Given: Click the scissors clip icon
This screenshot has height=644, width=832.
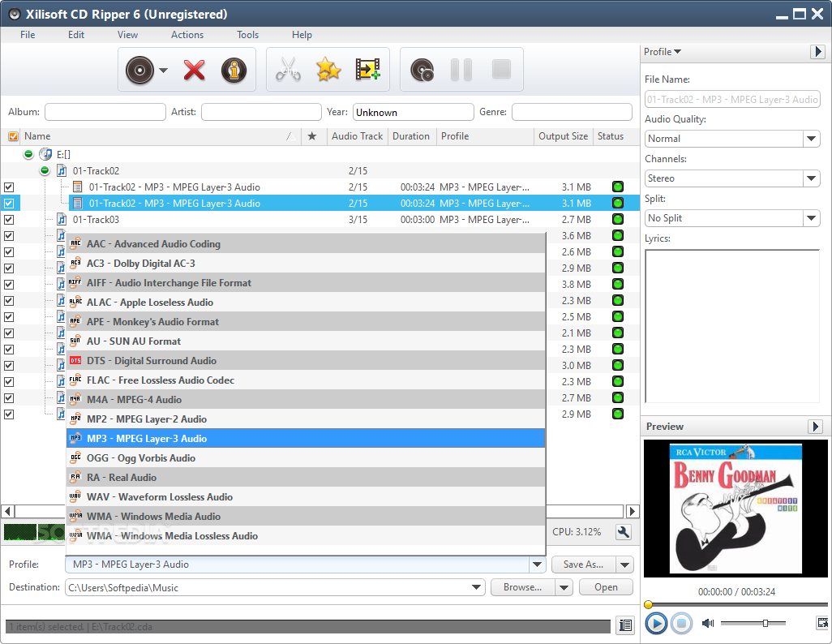Looking at the screenshot, I should tap(288, 70).
